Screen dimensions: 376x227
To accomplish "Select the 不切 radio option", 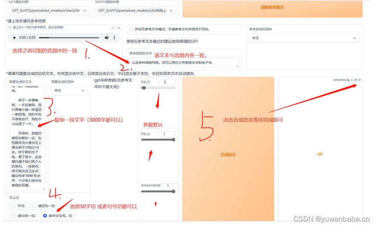I will 18,206.
